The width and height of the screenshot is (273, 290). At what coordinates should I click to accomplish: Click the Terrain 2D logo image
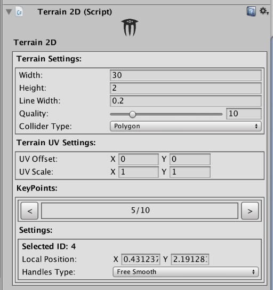130,27
